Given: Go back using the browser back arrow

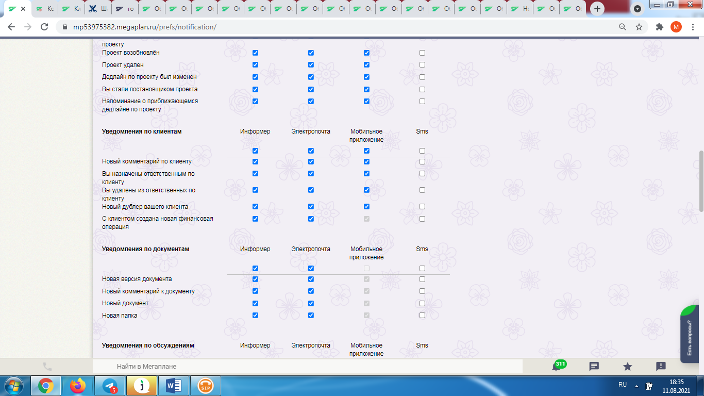Looking at the screenshot, I should pyautogui.click(x=11, y=27).
